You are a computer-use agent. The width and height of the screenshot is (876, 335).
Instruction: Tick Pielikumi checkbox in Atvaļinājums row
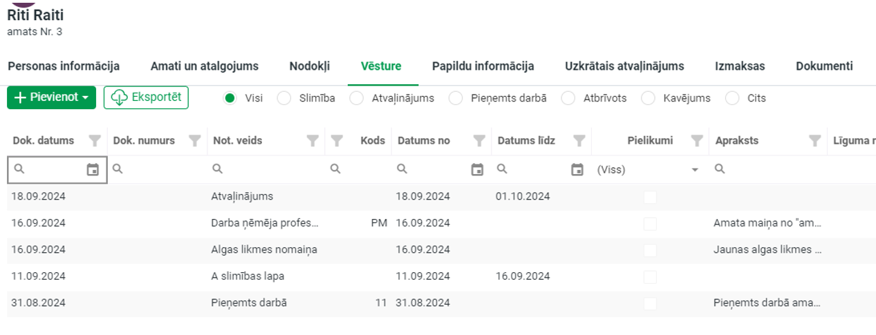pyautogui.click(x=650, y=197)
